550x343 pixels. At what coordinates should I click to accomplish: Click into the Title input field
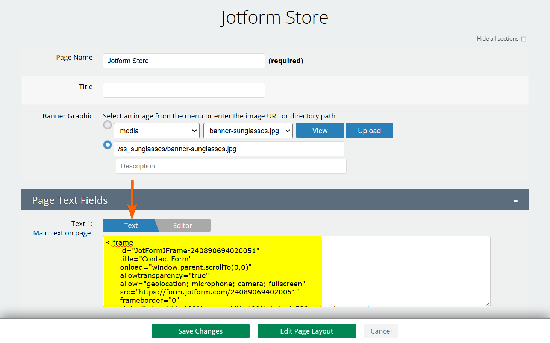[184, 90]
